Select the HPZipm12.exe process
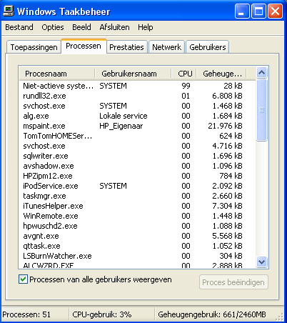Viewport: 287px width, 323px height. click(x=137, y=176)
